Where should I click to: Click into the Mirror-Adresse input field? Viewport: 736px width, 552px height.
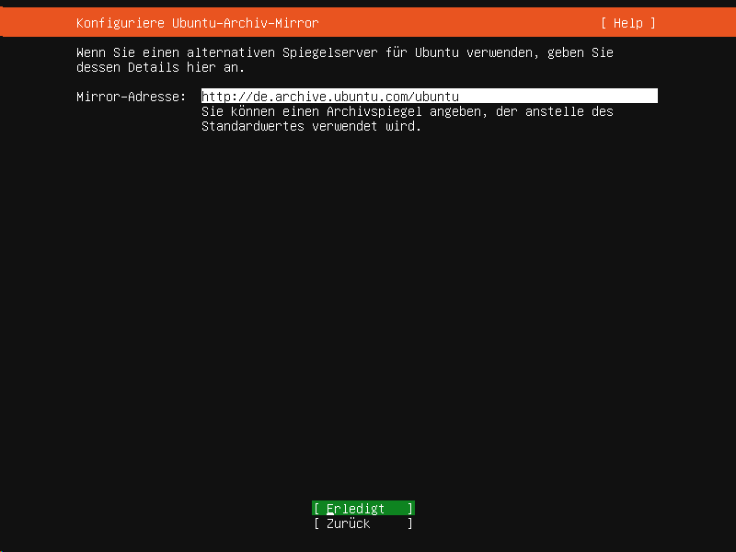429,97
